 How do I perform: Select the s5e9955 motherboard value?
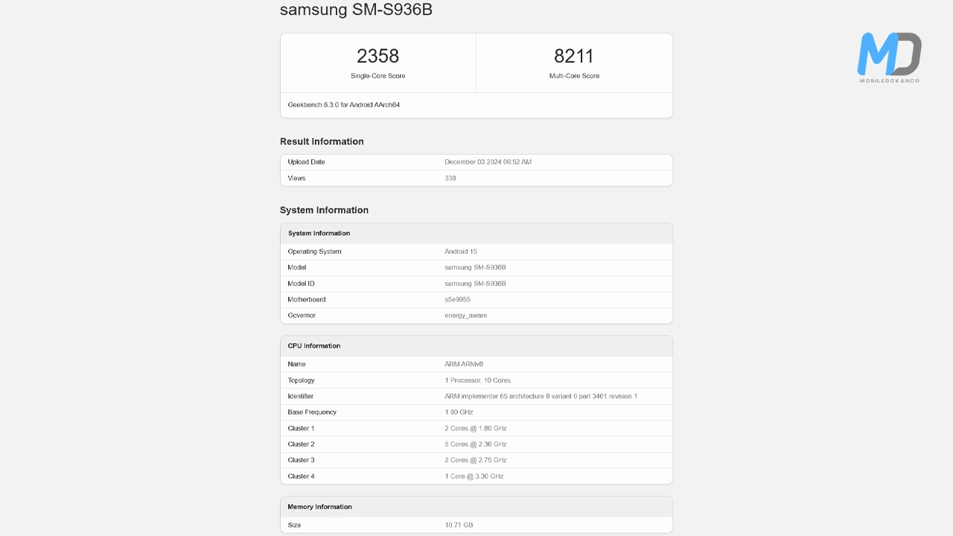[x=457, y=300]
